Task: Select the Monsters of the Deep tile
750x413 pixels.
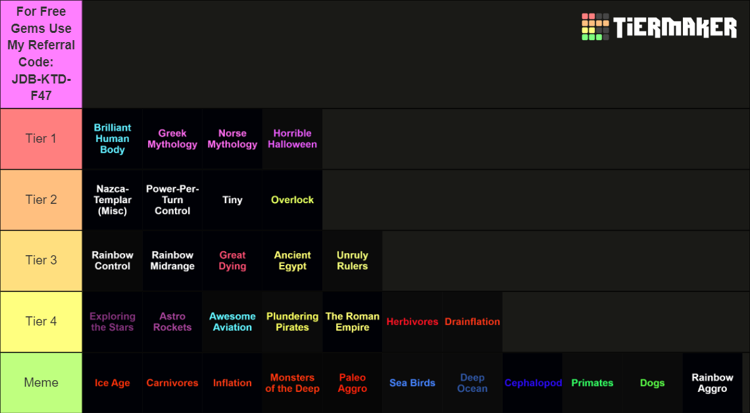Action: [x=292, y=383]
